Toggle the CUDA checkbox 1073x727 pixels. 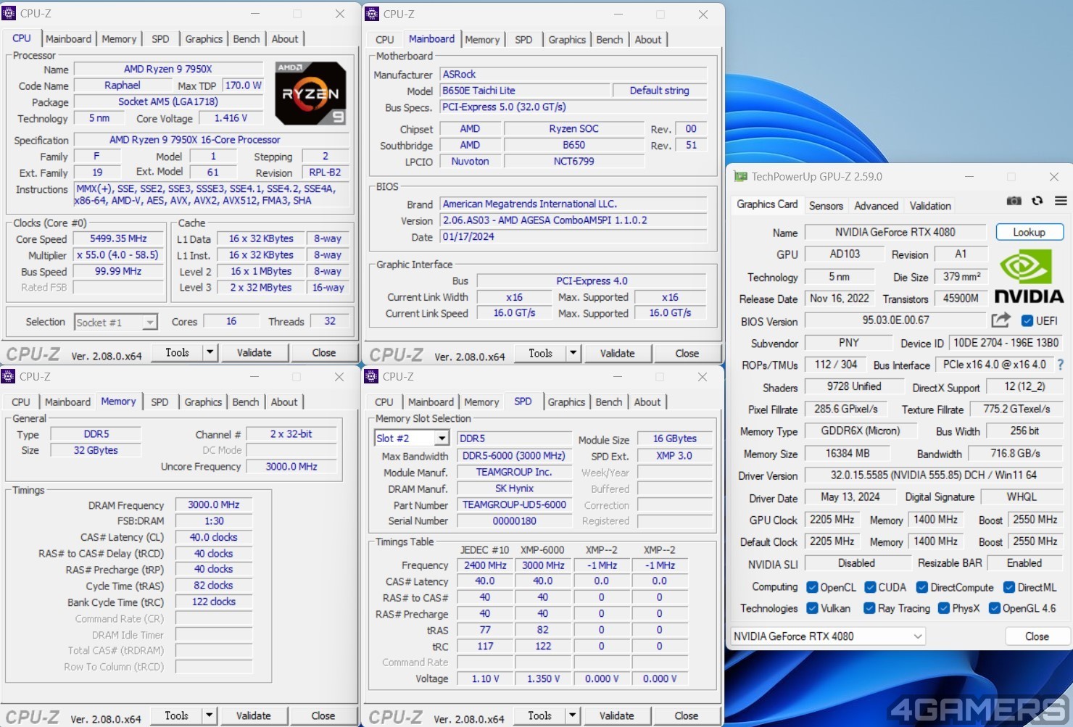point(871,587)
